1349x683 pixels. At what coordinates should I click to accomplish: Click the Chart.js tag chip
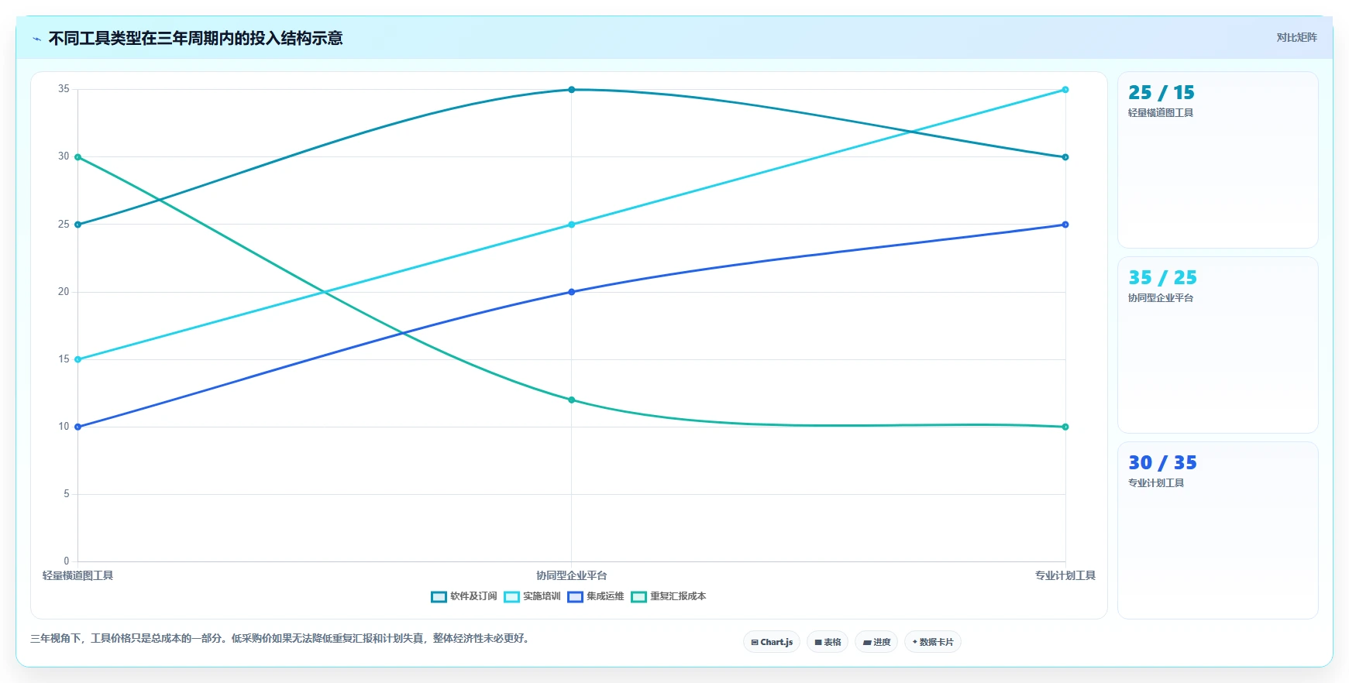[772, 642]
